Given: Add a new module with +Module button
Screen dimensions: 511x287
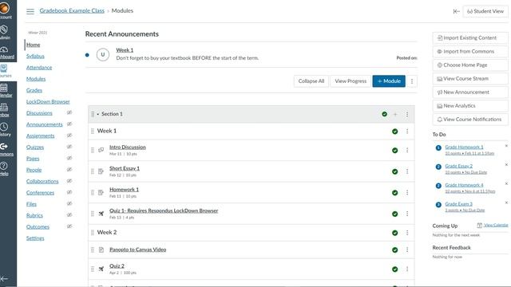Looking at the screenshot, I should [x=389, y=81].
